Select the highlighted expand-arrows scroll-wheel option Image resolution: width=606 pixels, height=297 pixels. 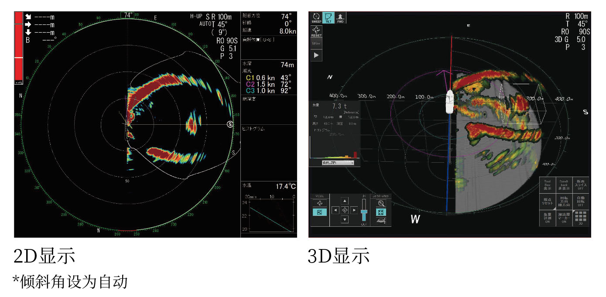point(381,212)
